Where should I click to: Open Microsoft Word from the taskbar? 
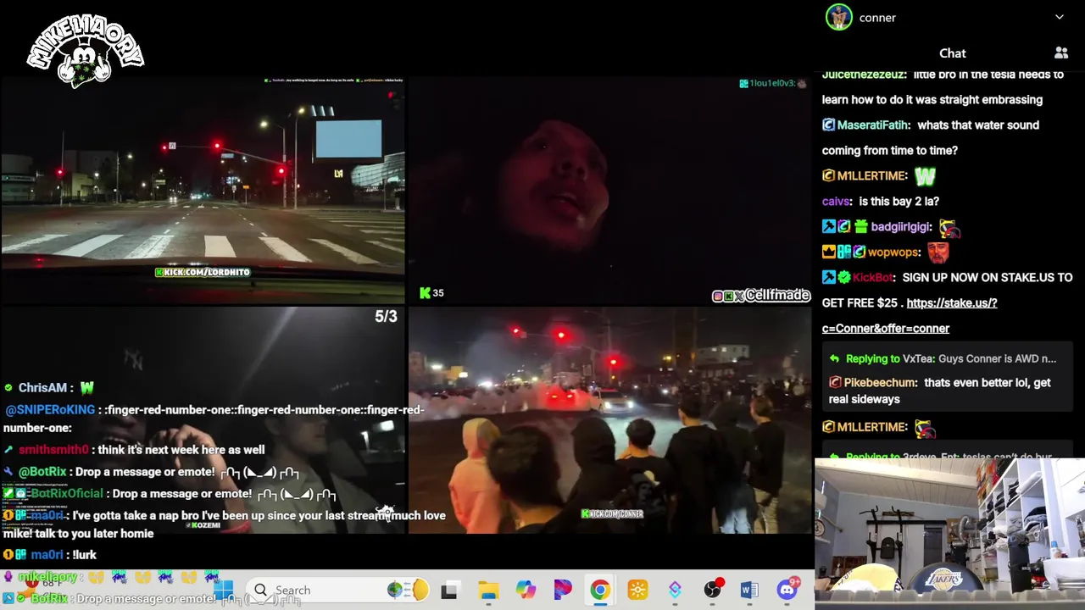point(749,591)
